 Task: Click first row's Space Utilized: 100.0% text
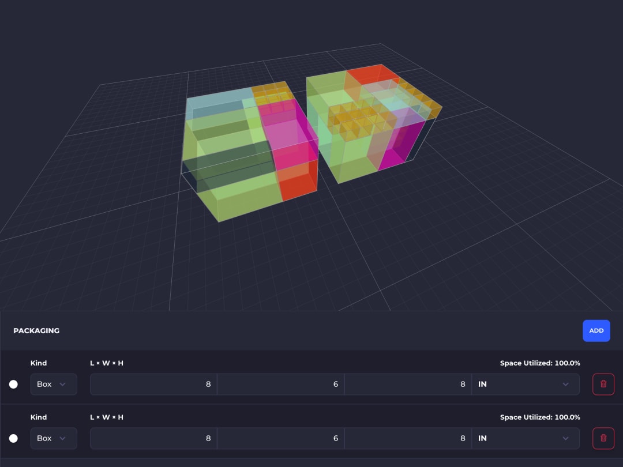coord(539,363)
